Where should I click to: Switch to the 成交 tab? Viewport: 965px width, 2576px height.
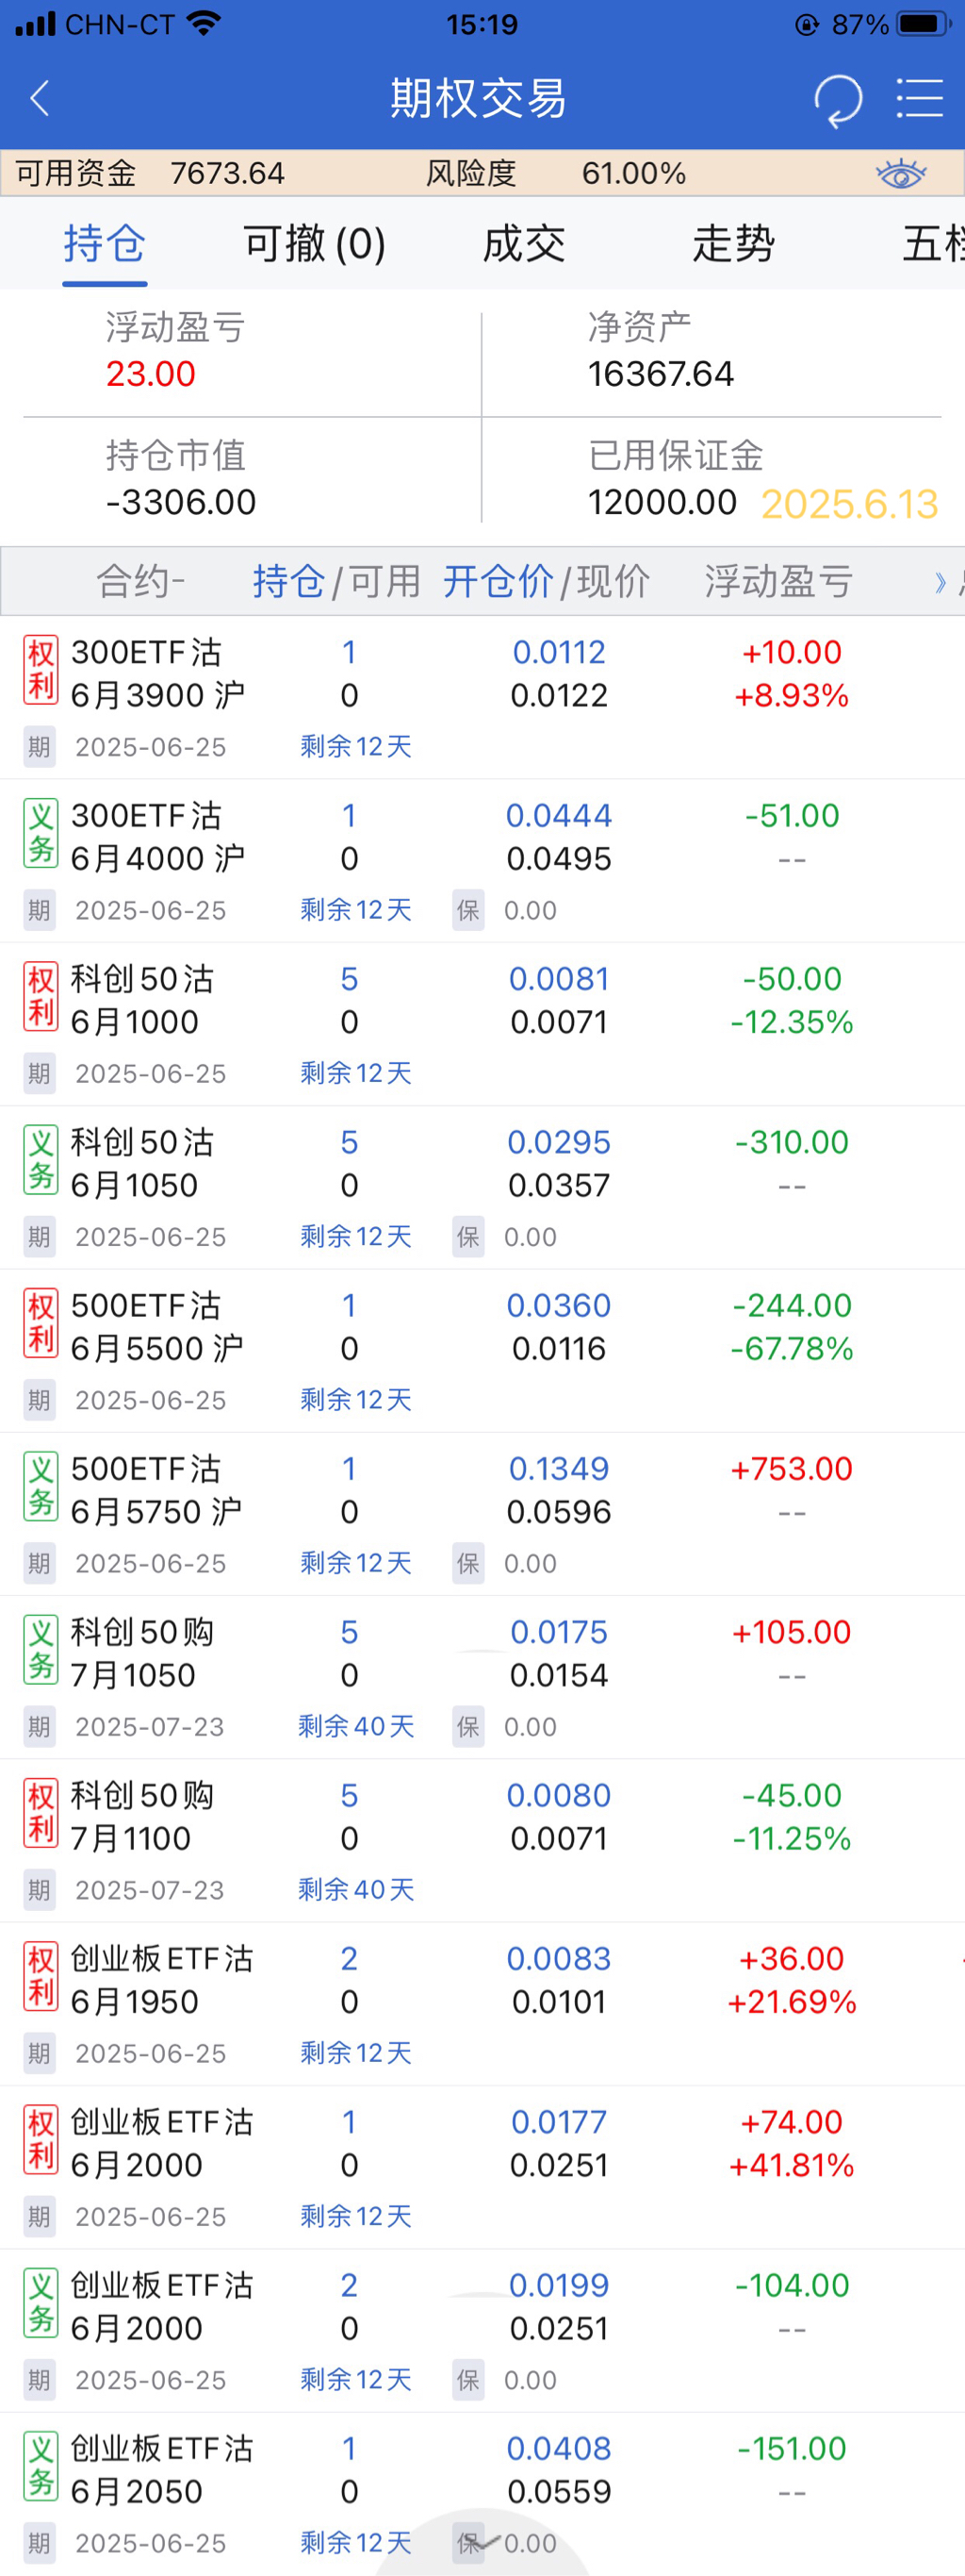[523, 244]
